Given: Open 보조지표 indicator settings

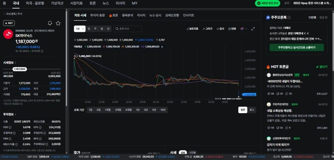Looking at the screenshot, I should pyautogui.click(x=192, y=29).
